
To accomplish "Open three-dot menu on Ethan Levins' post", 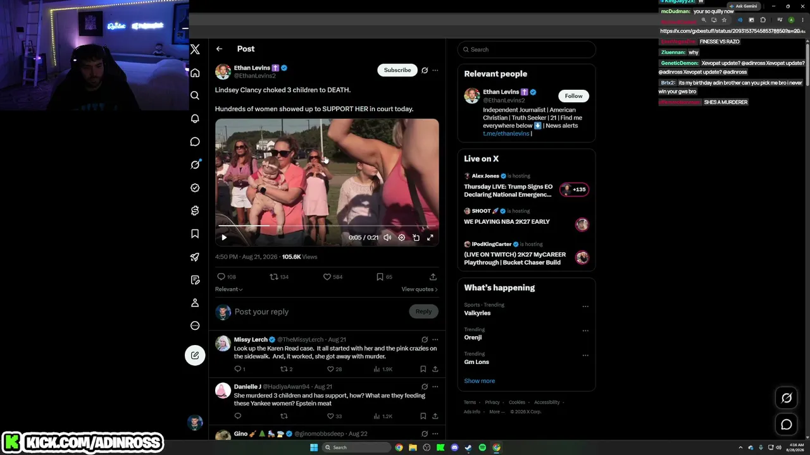I will (x=435, y=70).
